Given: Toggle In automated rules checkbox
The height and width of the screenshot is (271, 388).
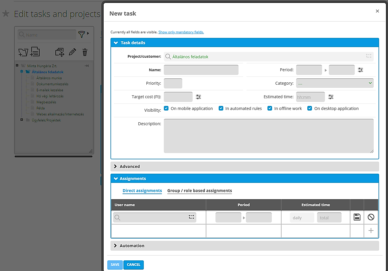Looking at the screenshot, I should [x=221, y=108].
